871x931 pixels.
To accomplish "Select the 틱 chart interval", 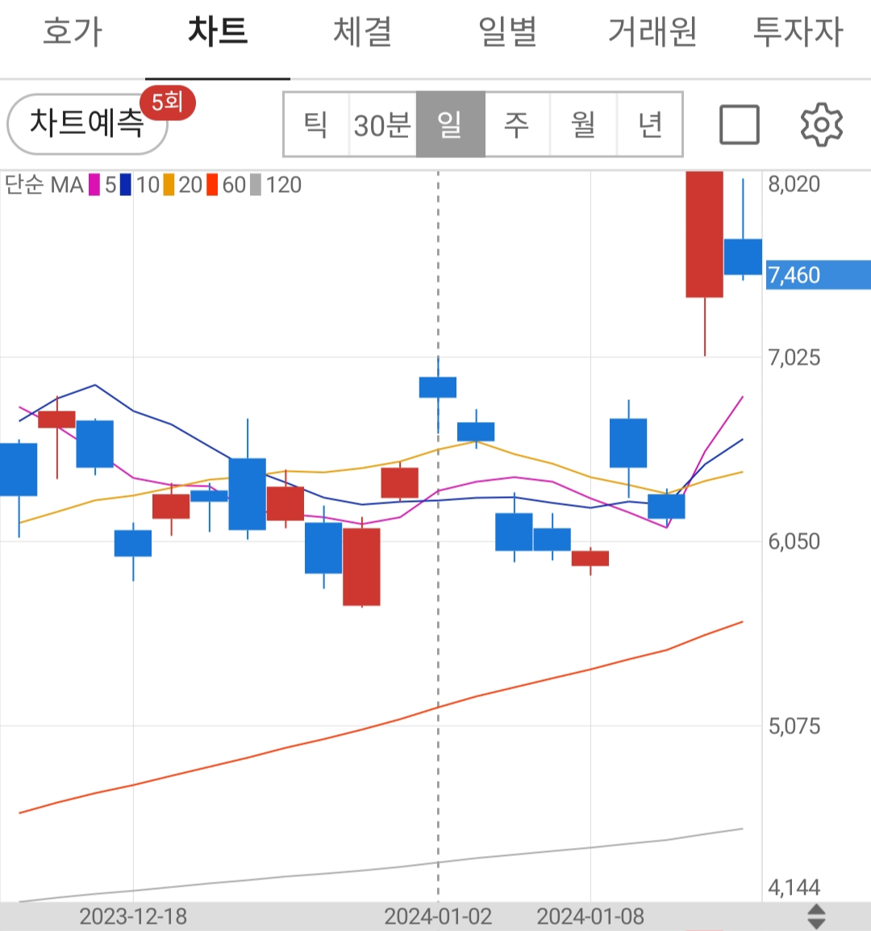I will point(316,125).
